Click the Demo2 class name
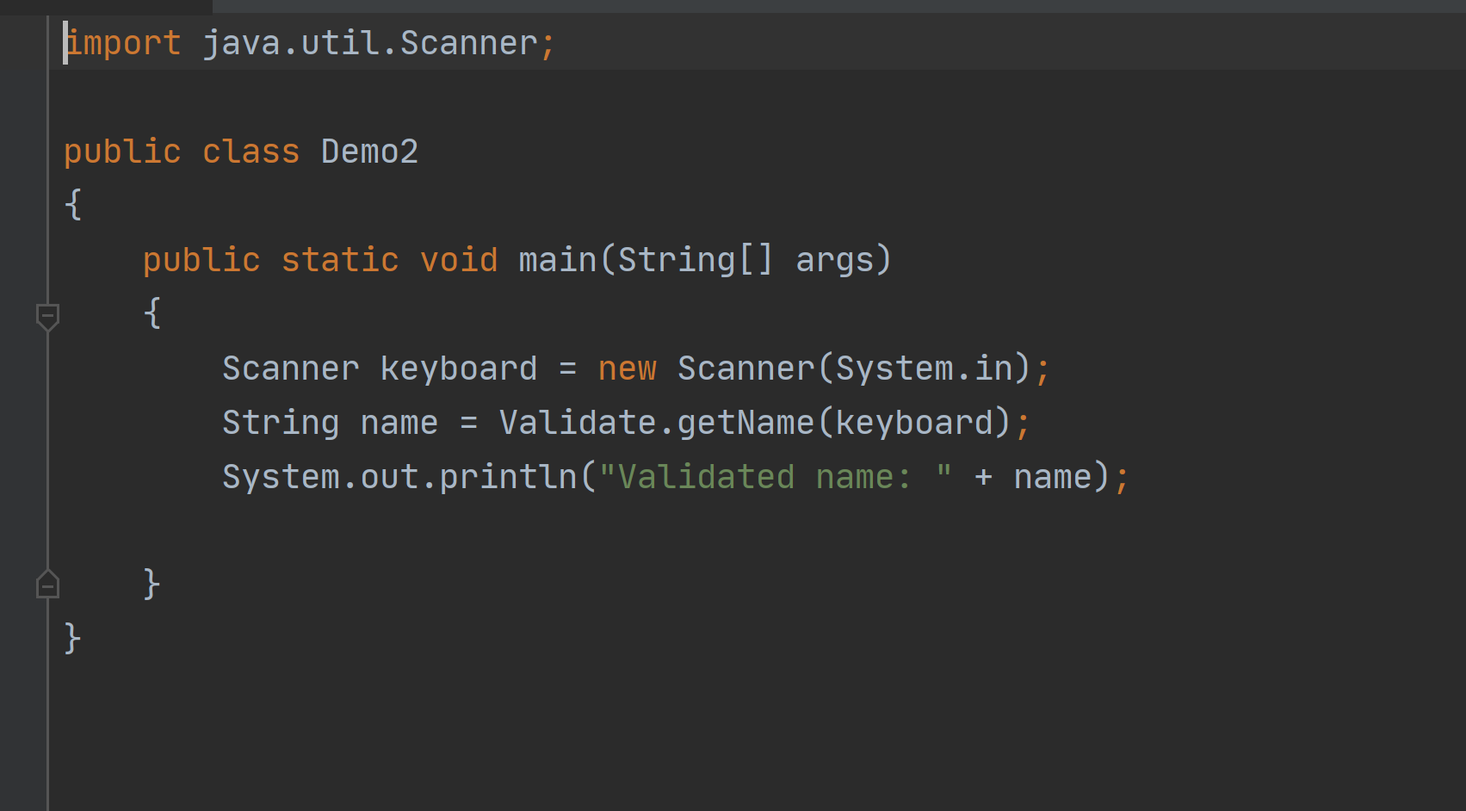 [369, 152]
